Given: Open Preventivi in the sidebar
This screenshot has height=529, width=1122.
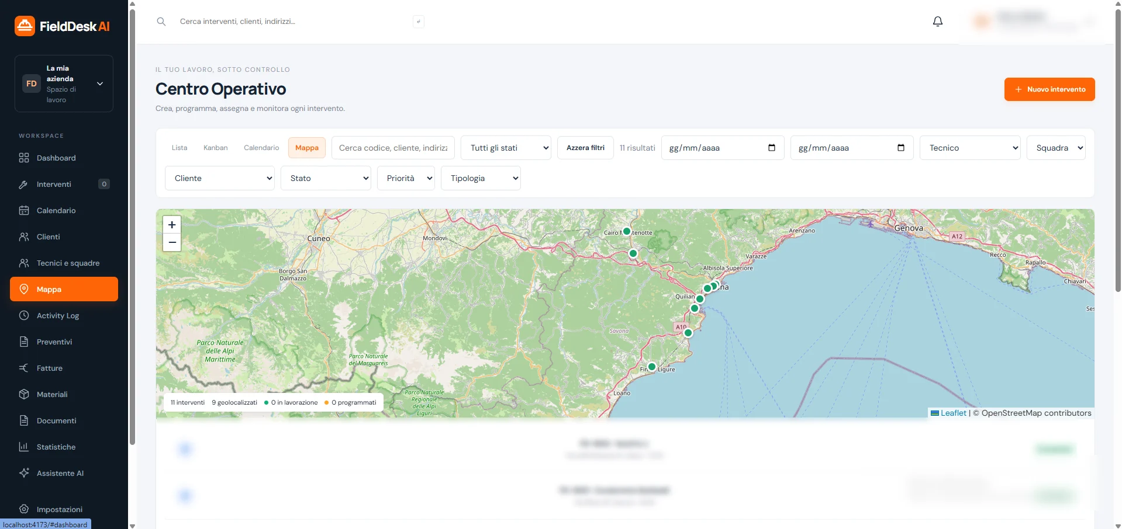Looking at the screenshot, I should [x=64, y=342].
